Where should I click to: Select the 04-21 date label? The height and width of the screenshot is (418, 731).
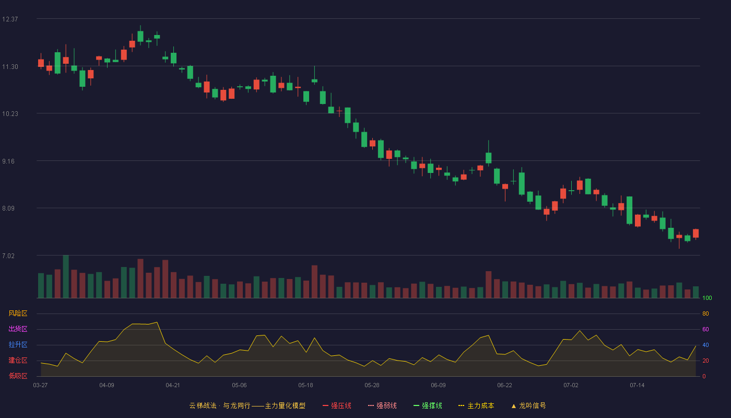(x=173, y=385)
